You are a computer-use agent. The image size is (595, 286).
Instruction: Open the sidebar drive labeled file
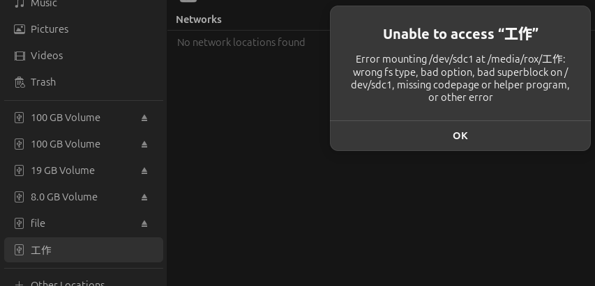click(x=38, y=223)
